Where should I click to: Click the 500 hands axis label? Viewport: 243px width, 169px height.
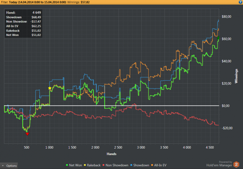(x=26, y=147)
